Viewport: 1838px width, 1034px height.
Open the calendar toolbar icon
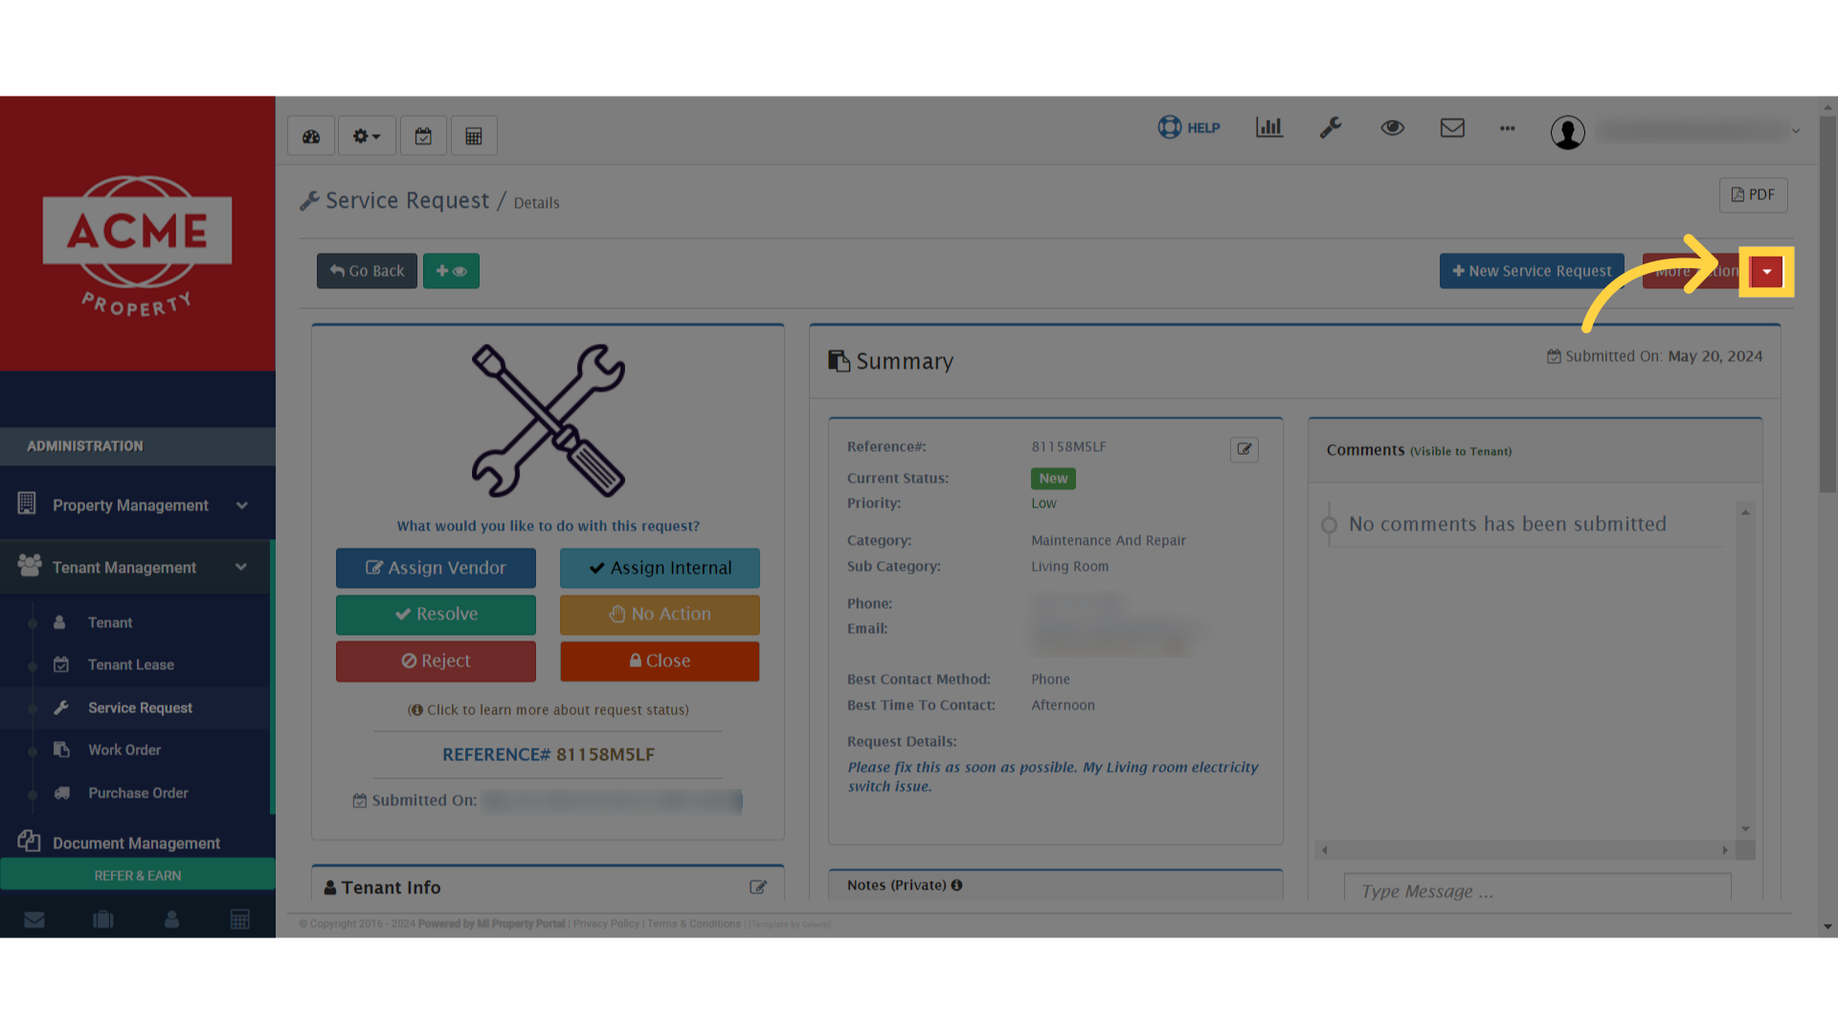(x=423, y=136)
